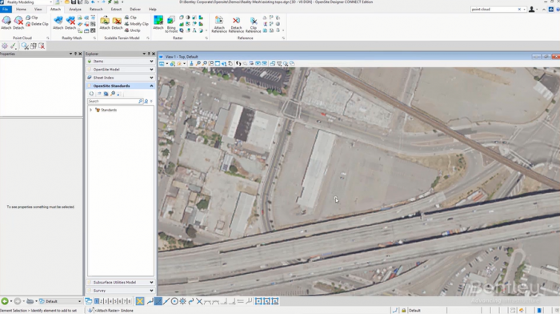The image size is (560, 314).
Task: Click Delete Clip in Point Cloud group
Action: [37, 24]
